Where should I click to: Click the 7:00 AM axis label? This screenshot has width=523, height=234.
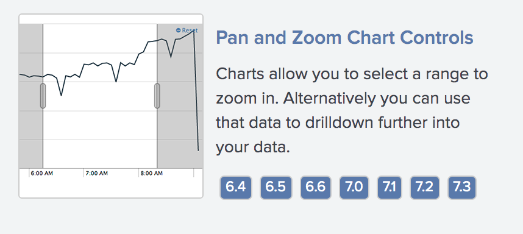tap(96, 174)
